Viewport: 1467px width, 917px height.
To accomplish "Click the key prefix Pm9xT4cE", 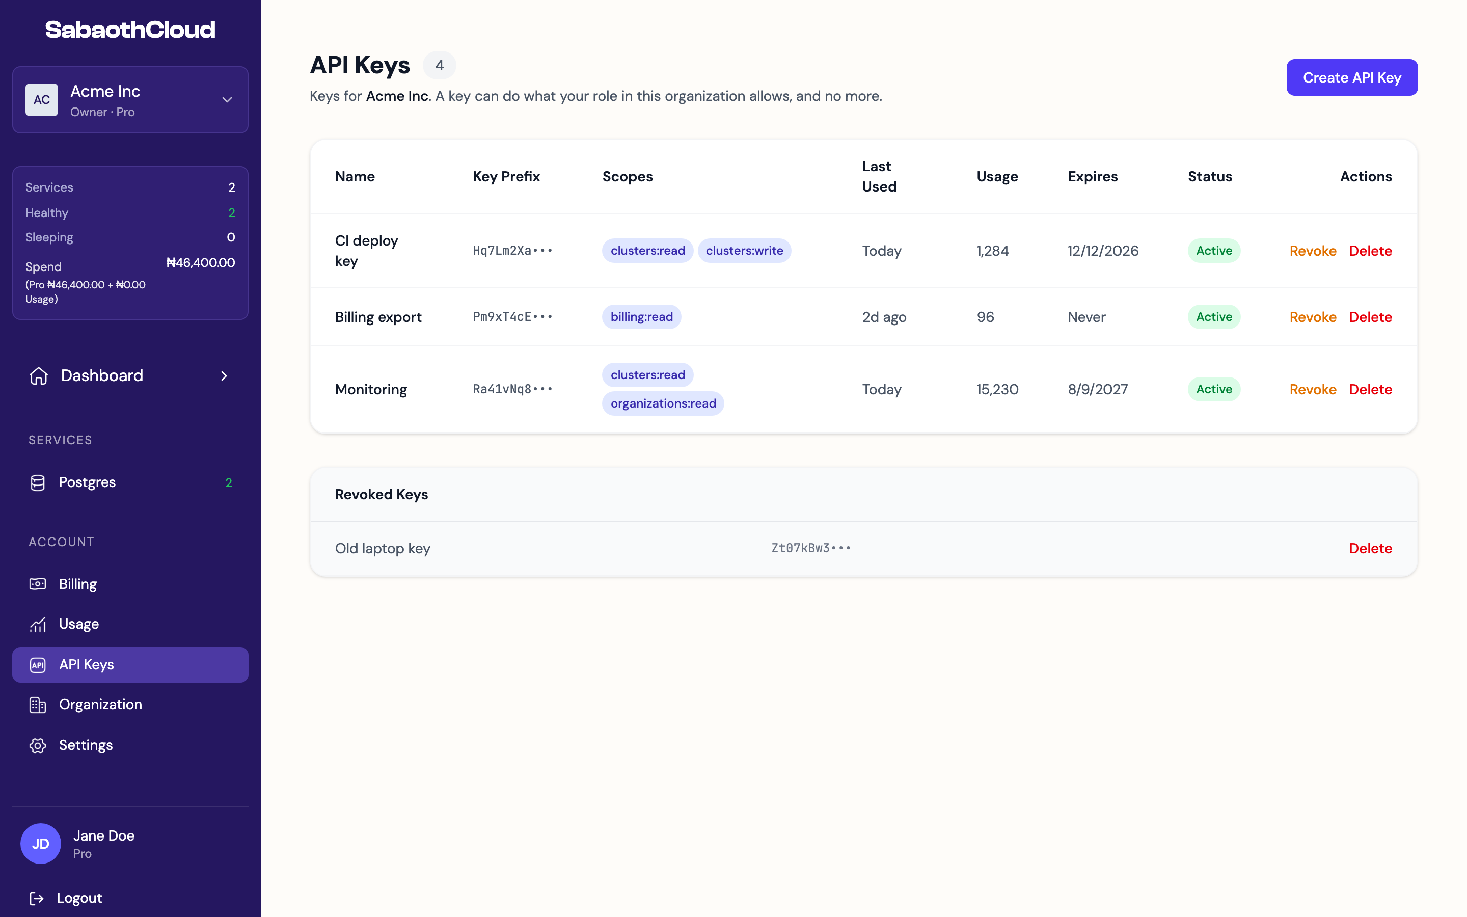I will click(512, 316).
